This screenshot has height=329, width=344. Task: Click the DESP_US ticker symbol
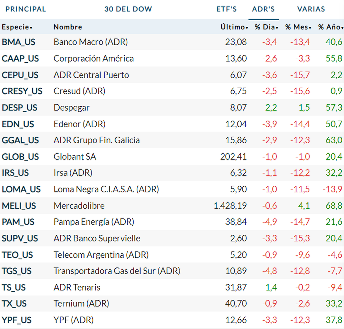[x=19, y=108]
